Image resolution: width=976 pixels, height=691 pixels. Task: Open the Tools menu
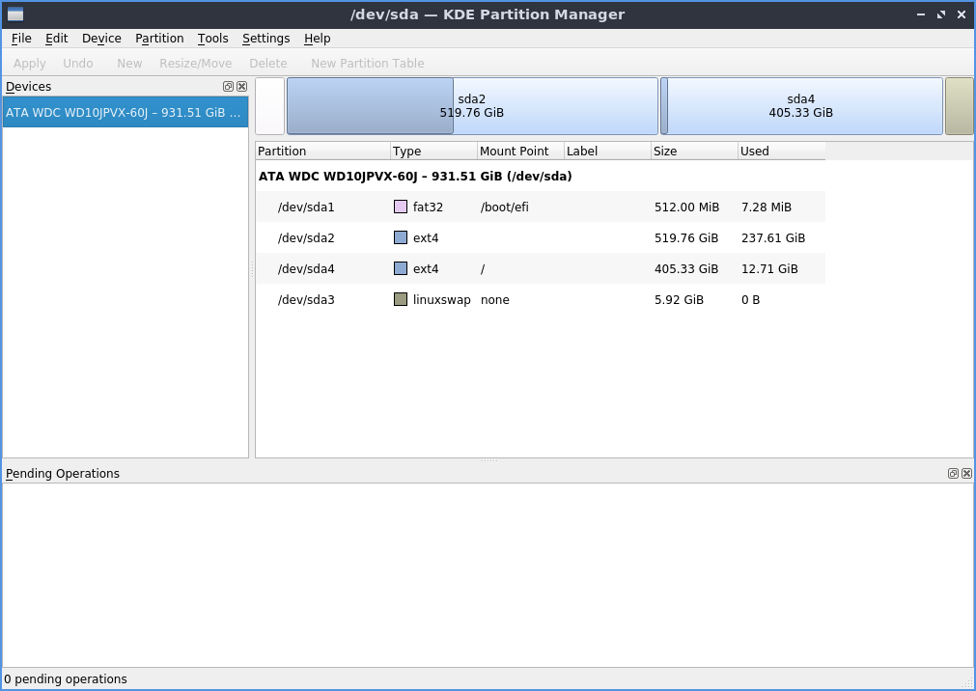pos(212,39)
